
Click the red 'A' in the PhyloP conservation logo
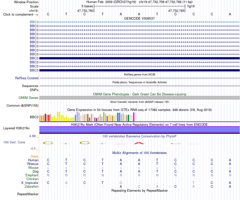coord(139,143)
